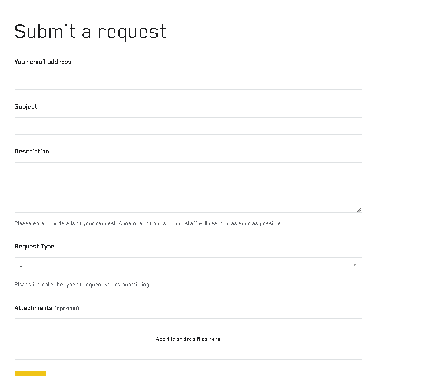The image size is (445, 376).
Task: Click the request type hint text
Action: click(82, 285)
